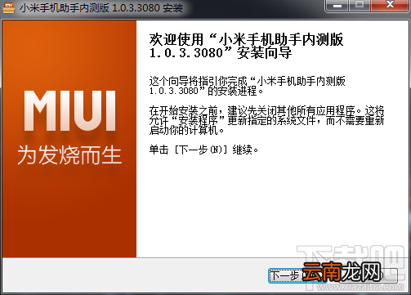Click the window title 小米手机助手内测版 1.0.3.3080 安装
Screen dimensions: 411x295
[x=101, y=8]
